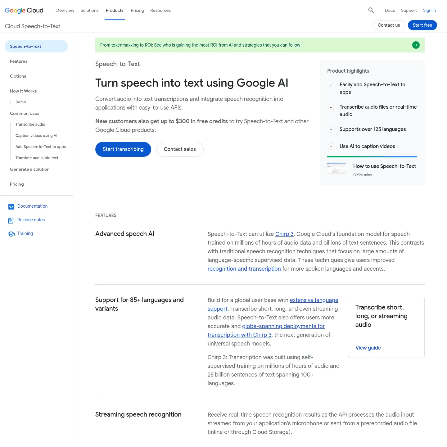Open the Overview menu
Image resolution: width=447 pixels, height=447 pixels.
pyautogui.click(x=65, y=10)
